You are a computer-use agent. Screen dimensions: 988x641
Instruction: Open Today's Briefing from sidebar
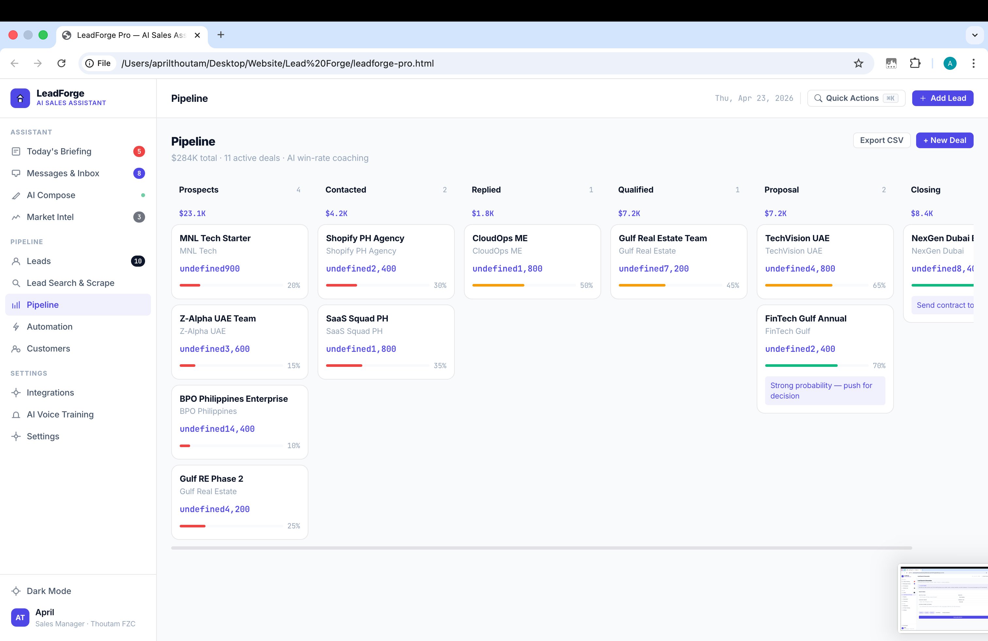click(59, 151)
